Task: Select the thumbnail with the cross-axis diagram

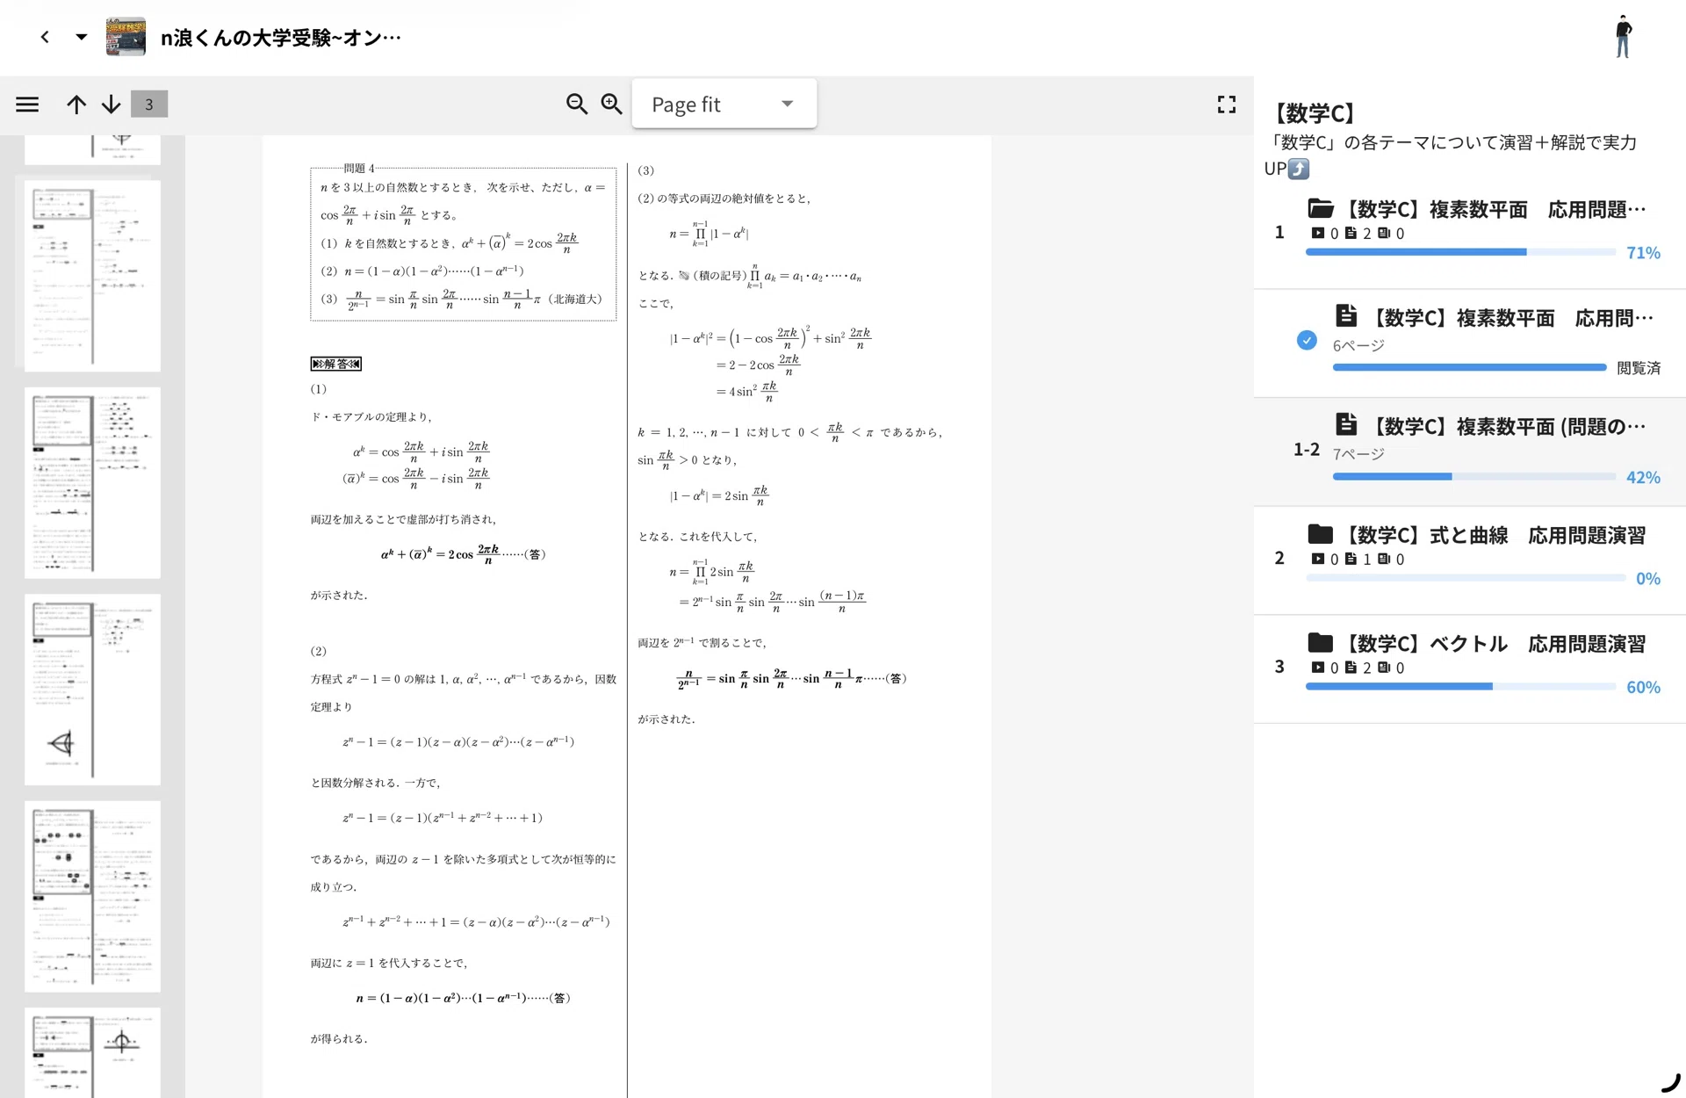Action: tap(92, 1052)
